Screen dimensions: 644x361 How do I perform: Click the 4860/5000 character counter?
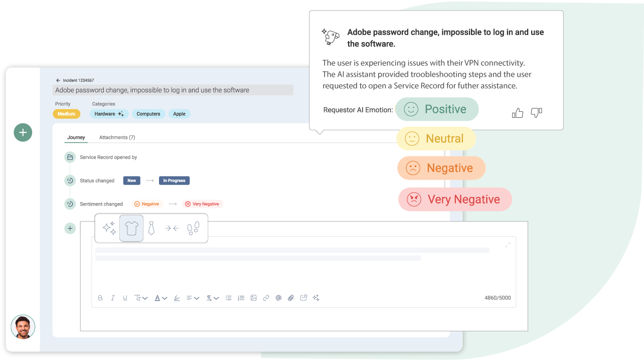498,298
